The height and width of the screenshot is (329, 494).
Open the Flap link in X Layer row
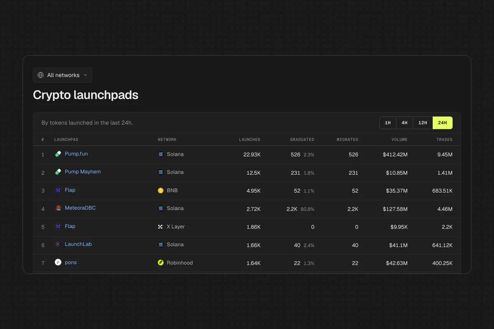70,226
